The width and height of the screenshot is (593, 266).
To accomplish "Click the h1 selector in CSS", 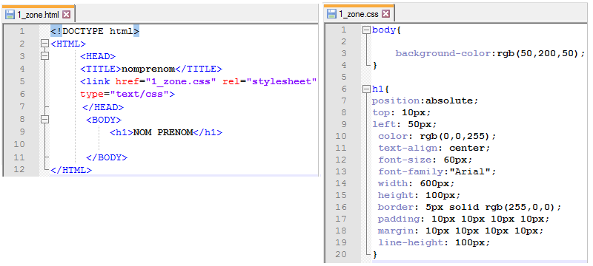I will [x=378, y=89].
